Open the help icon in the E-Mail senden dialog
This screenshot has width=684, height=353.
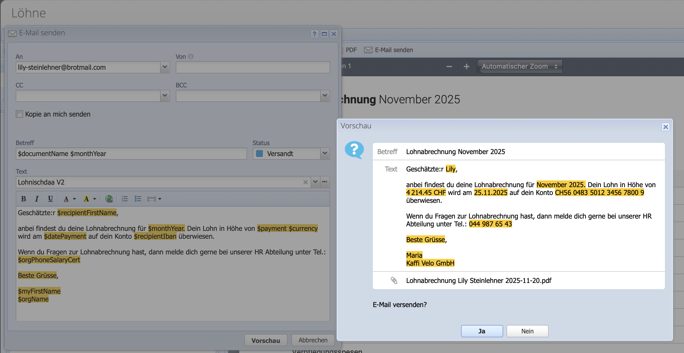[x=314, y=34]
